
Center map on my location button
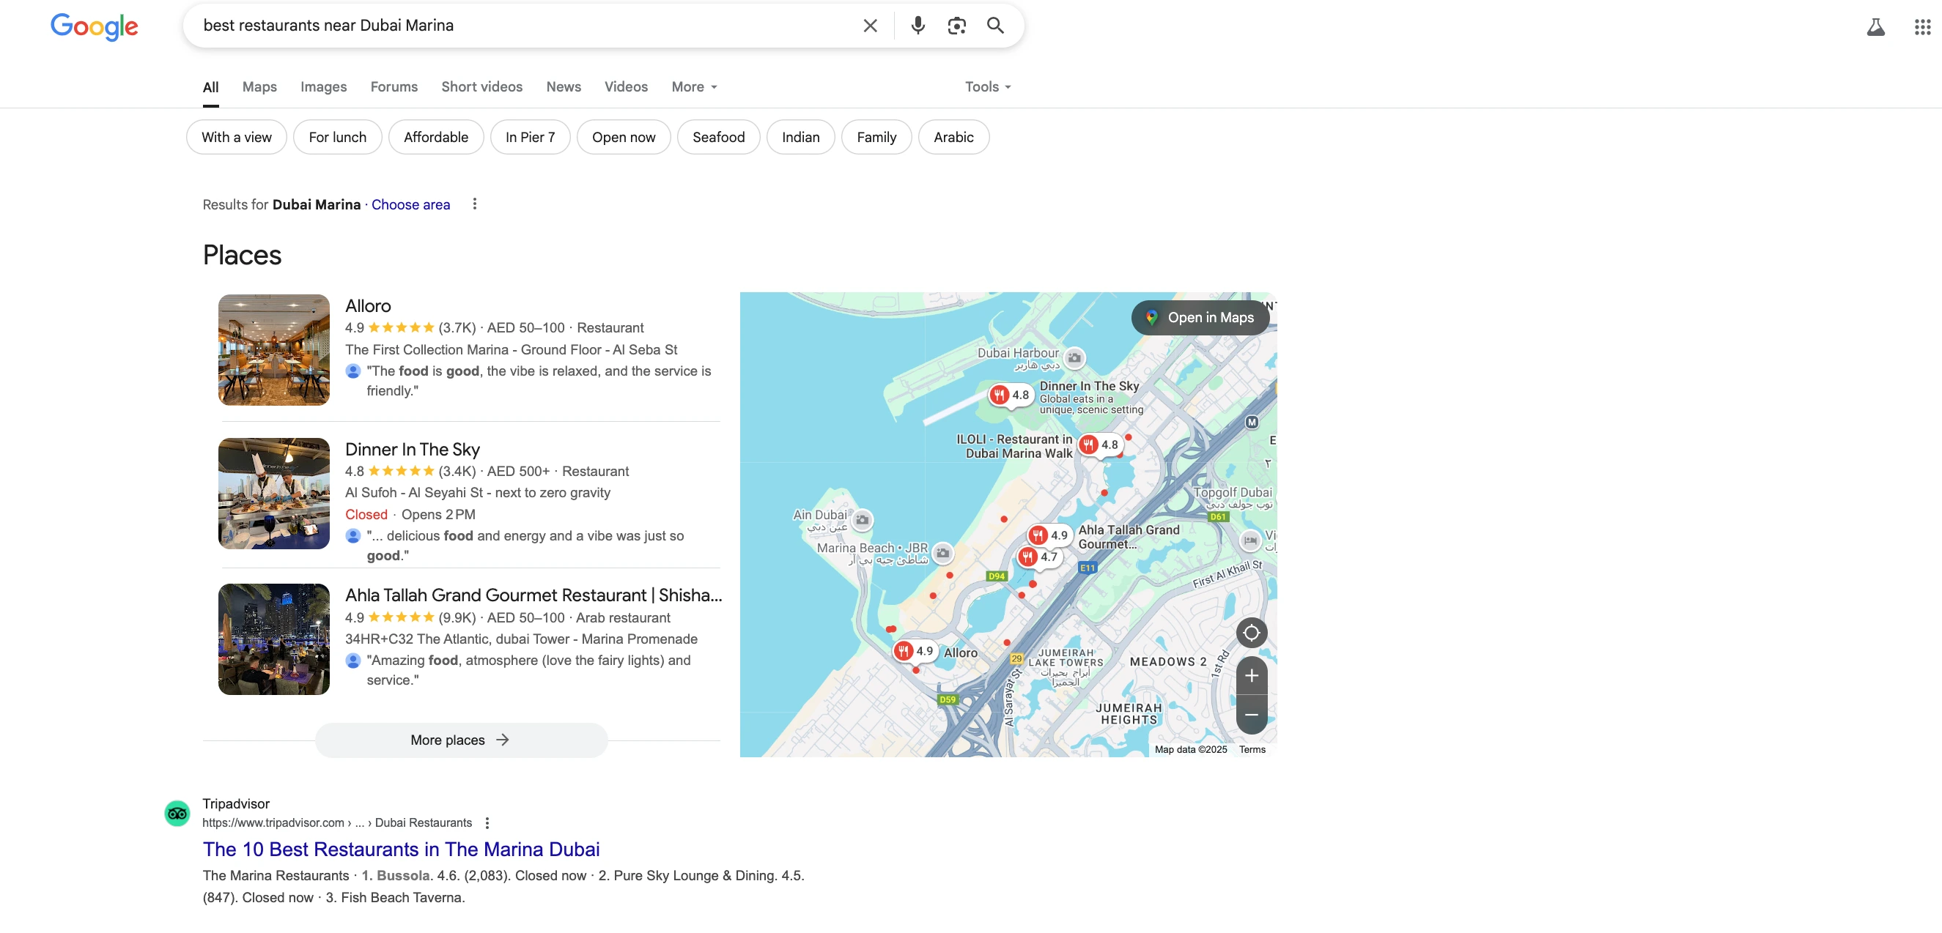[x=1251, y=632]
